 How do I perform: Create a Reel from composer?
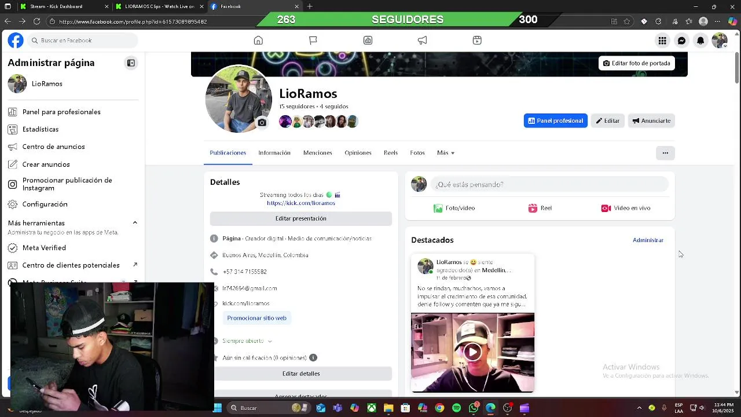pos(540,208)
